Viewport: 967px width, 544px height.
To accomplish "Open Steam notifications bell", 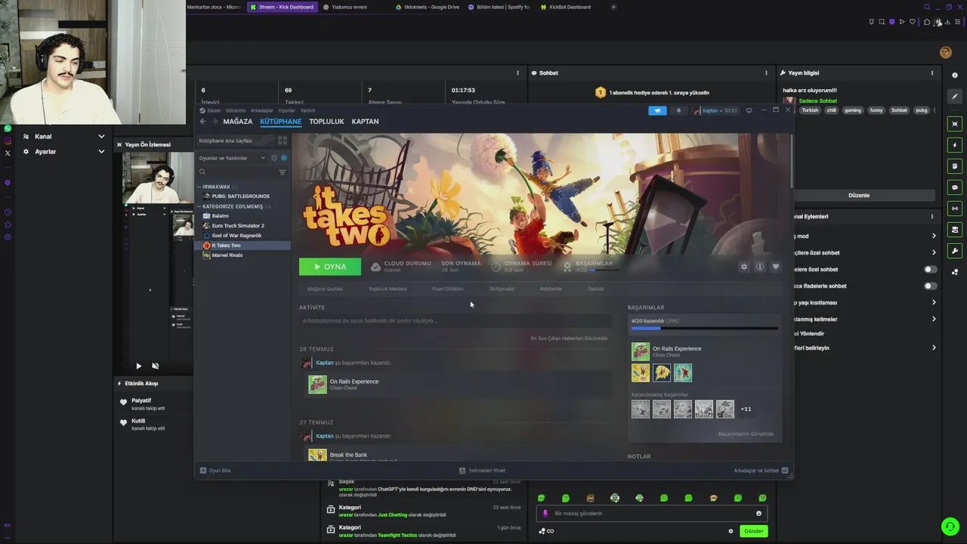I will click(x=678, y=110).
